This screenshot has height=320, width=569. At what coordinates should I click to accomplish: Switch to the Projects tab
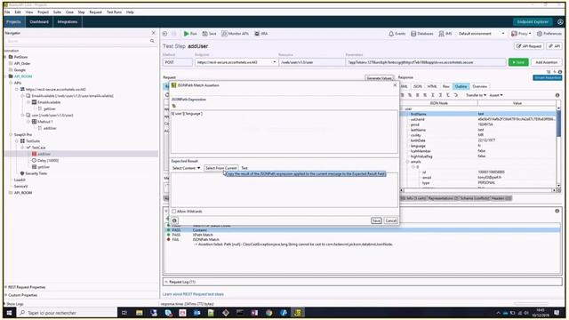pos(13,21)
